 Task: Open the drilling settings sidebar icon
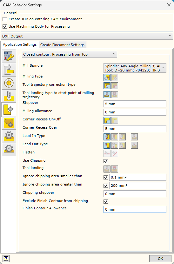9,96
